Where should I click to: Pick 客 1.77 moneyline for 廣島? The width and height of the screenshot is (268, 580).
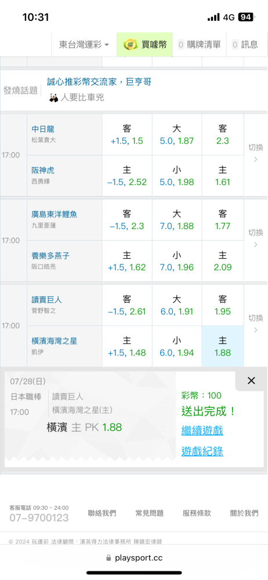[223, 220]
